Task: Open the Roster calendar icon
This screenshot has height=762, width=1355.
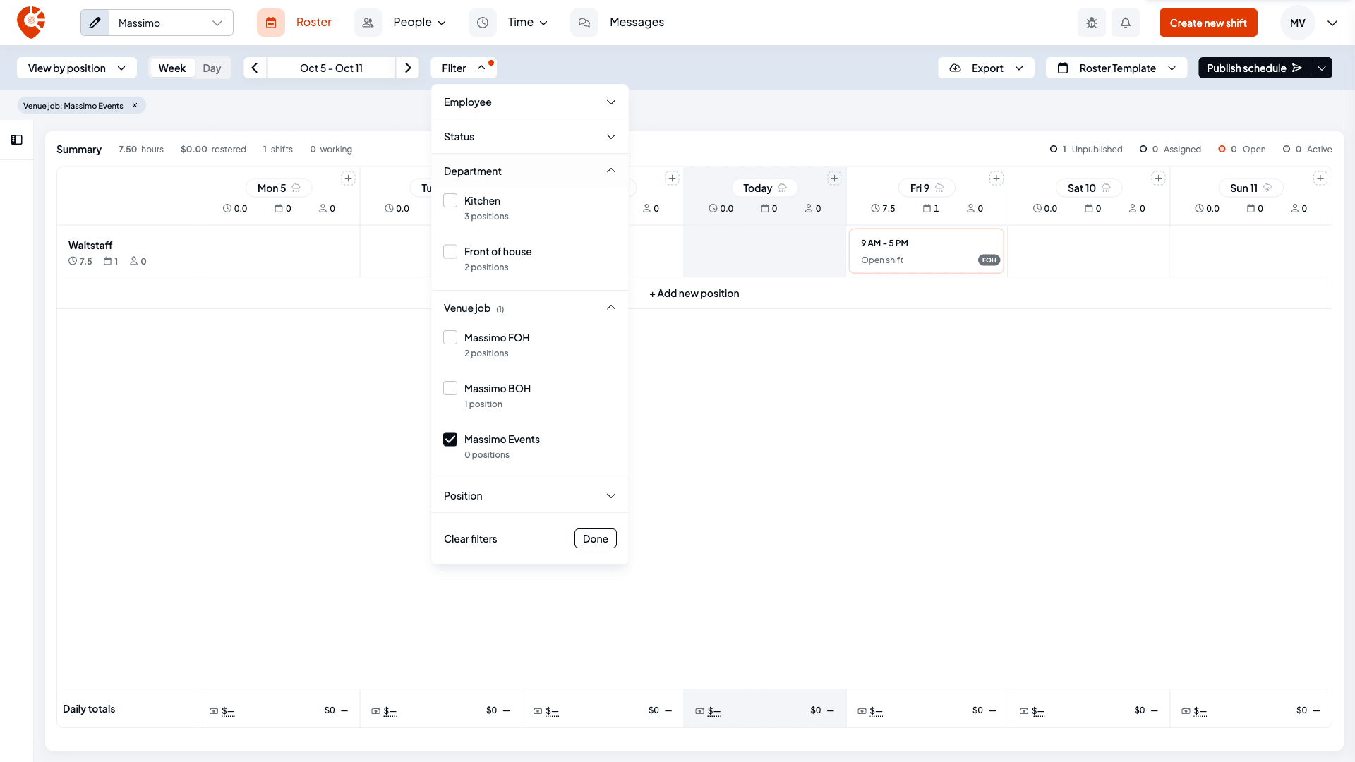Action: (x=271, y=23)
